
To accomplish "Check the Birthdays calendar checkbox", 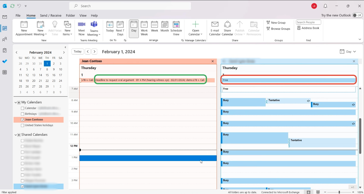I will (x=23, y=114).
